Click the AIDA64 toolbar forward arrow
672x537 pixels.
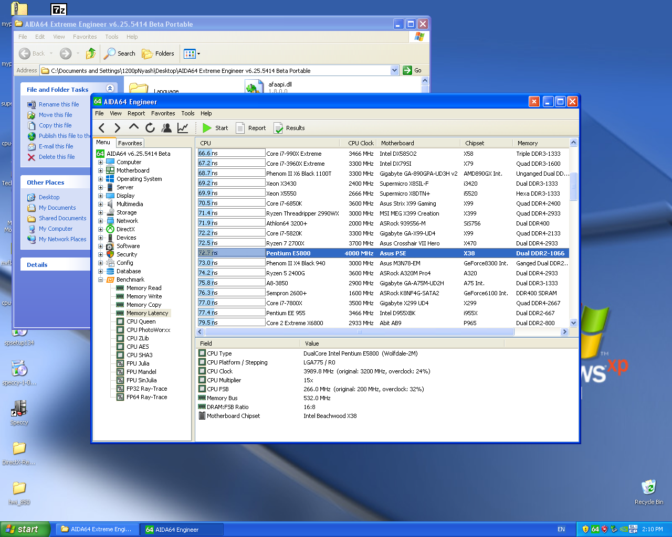click(x=118, y=127)
